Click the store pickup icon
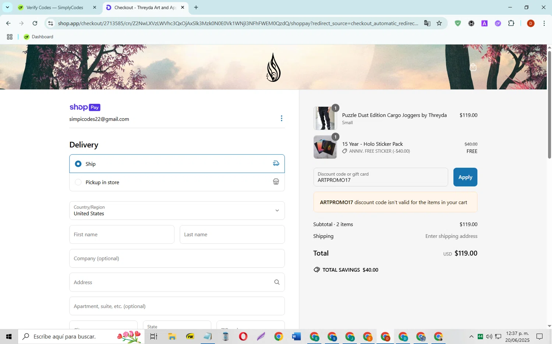This screenshot has height=344, width=552. 276,182
